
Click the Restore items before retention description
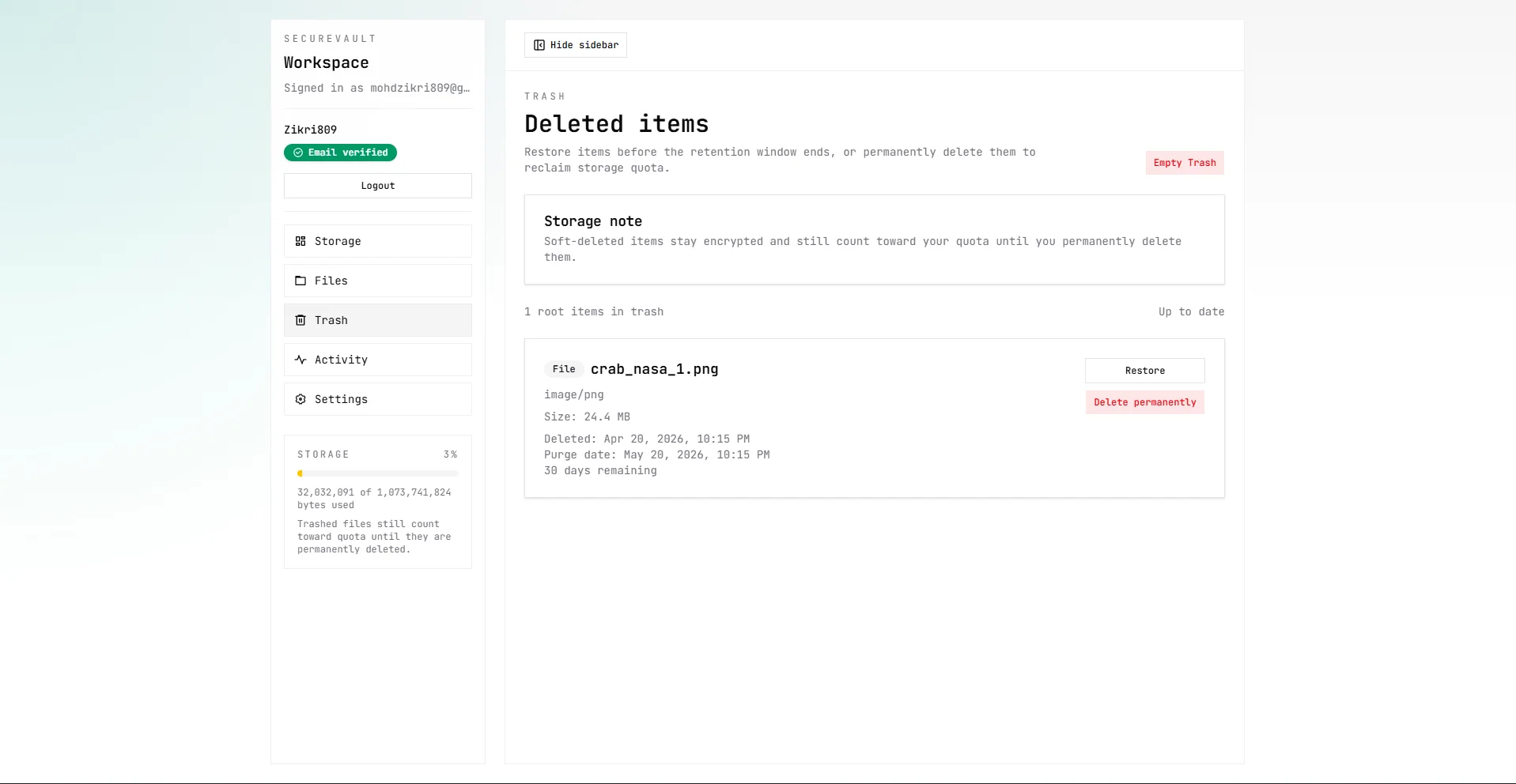click(780, 160)
